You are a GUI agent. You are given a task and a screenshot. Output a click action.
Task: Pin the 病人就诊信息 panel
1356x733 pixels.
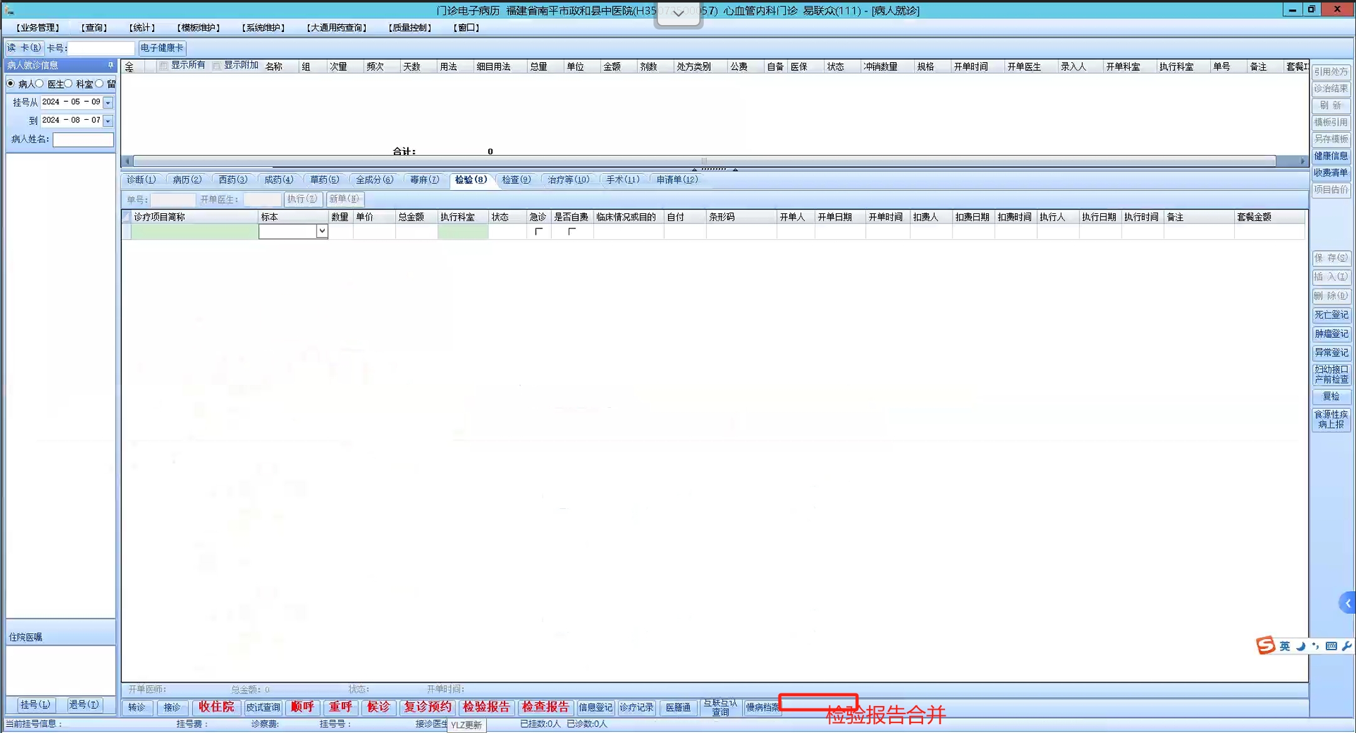click(x=111, y=65)
